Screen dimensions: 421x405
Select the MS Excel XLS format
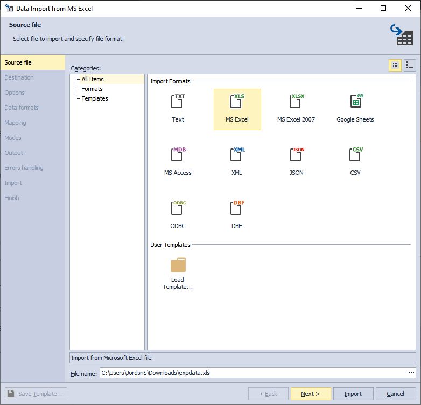tap(237, 109)
